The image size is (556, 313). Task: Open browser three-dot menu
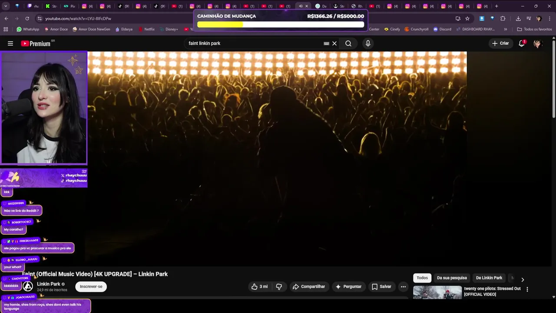point(549,19)
